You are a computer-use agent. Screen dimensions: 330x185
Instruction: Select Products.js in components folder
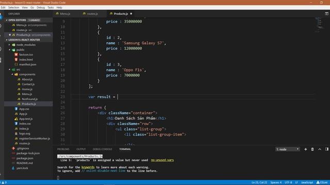pyautogui.click(x=29, y=104)
